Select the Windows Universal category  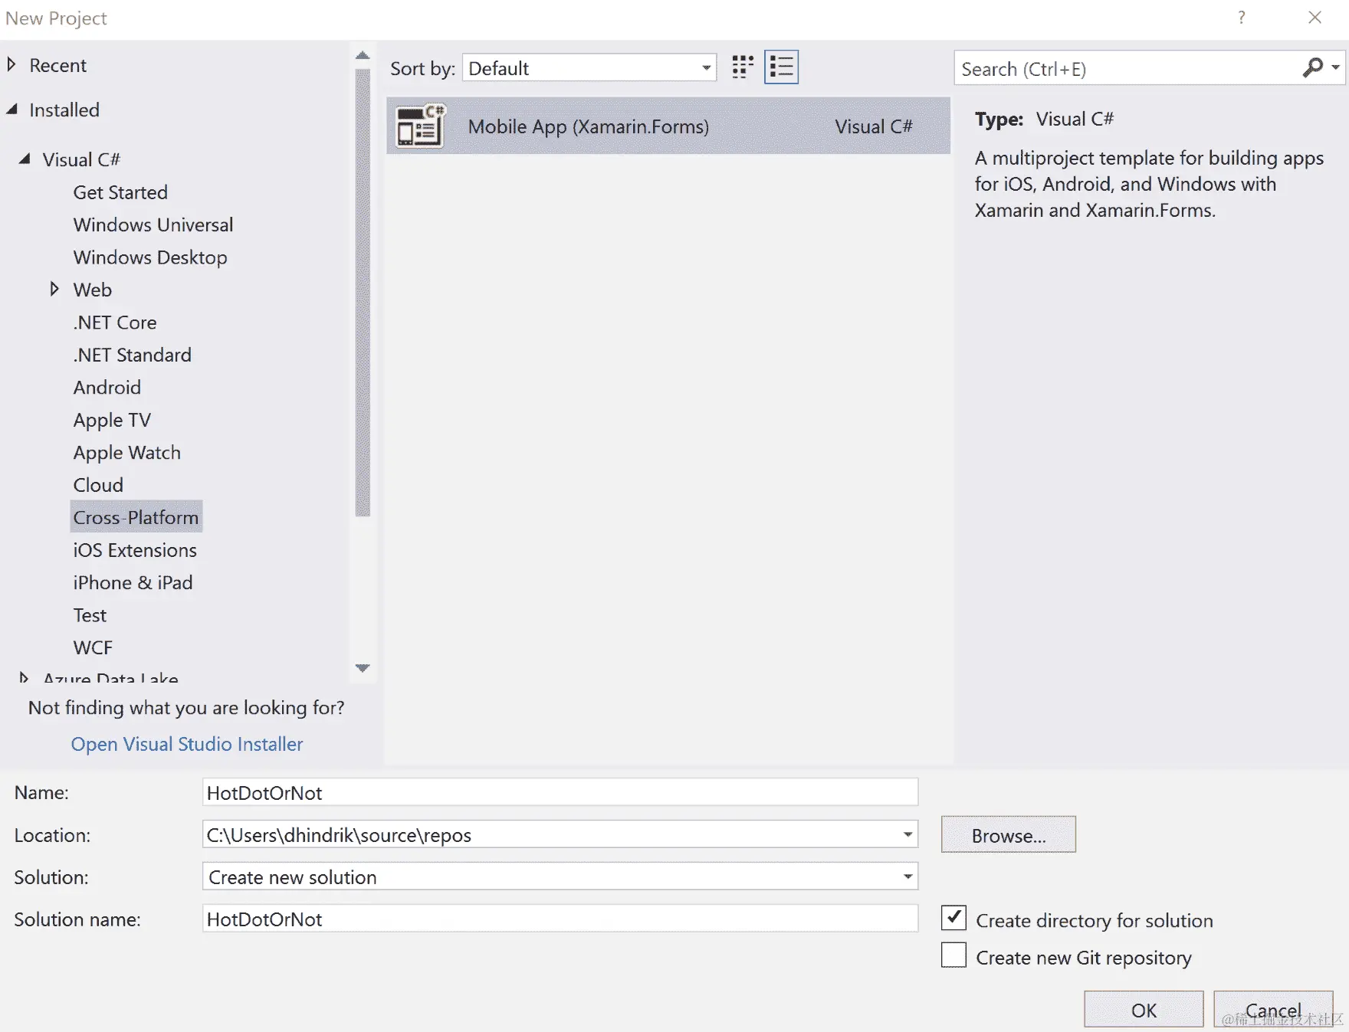(153, 224)
